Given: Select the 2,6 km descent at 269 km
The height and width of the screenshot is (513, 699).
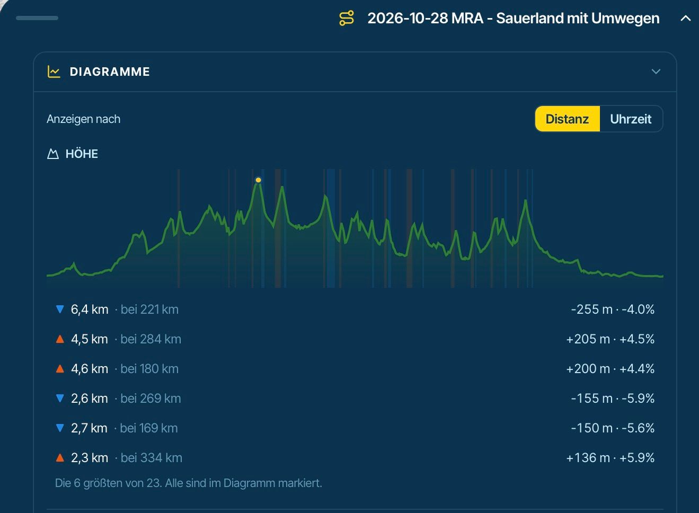Looking at the screenshot, I should tap(355, 399).
